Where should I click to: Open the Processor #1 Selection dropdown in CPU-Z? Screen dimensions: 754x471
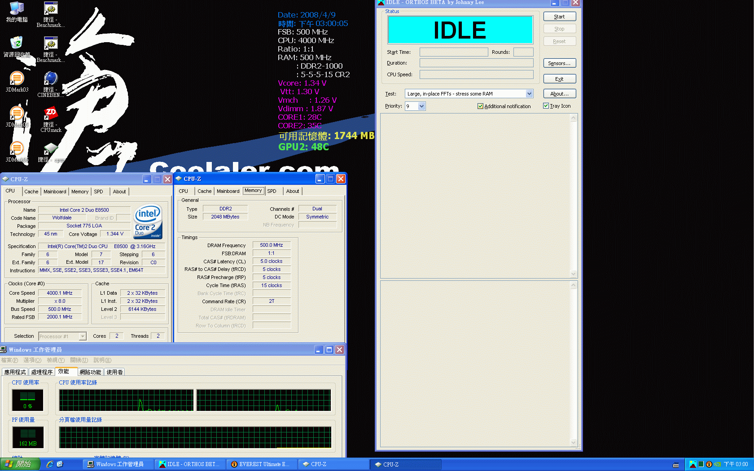coord(83,336)
